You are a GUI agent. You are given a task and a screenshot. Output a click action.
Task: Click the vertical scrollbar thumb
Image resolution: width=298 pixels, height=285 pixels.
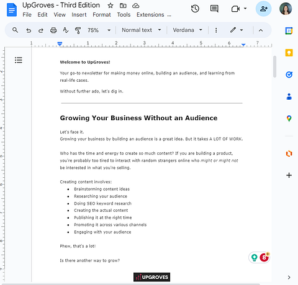coord(274,66)
